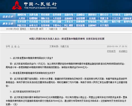Viewport: 132px width, 106px height.
Task: Open 图文直播 under 服务互动
Action: [57, 22]
